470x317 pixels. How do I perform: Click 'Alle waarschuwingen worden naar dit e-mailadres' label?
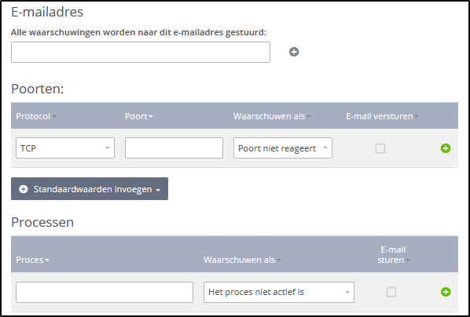pos(138,32)
